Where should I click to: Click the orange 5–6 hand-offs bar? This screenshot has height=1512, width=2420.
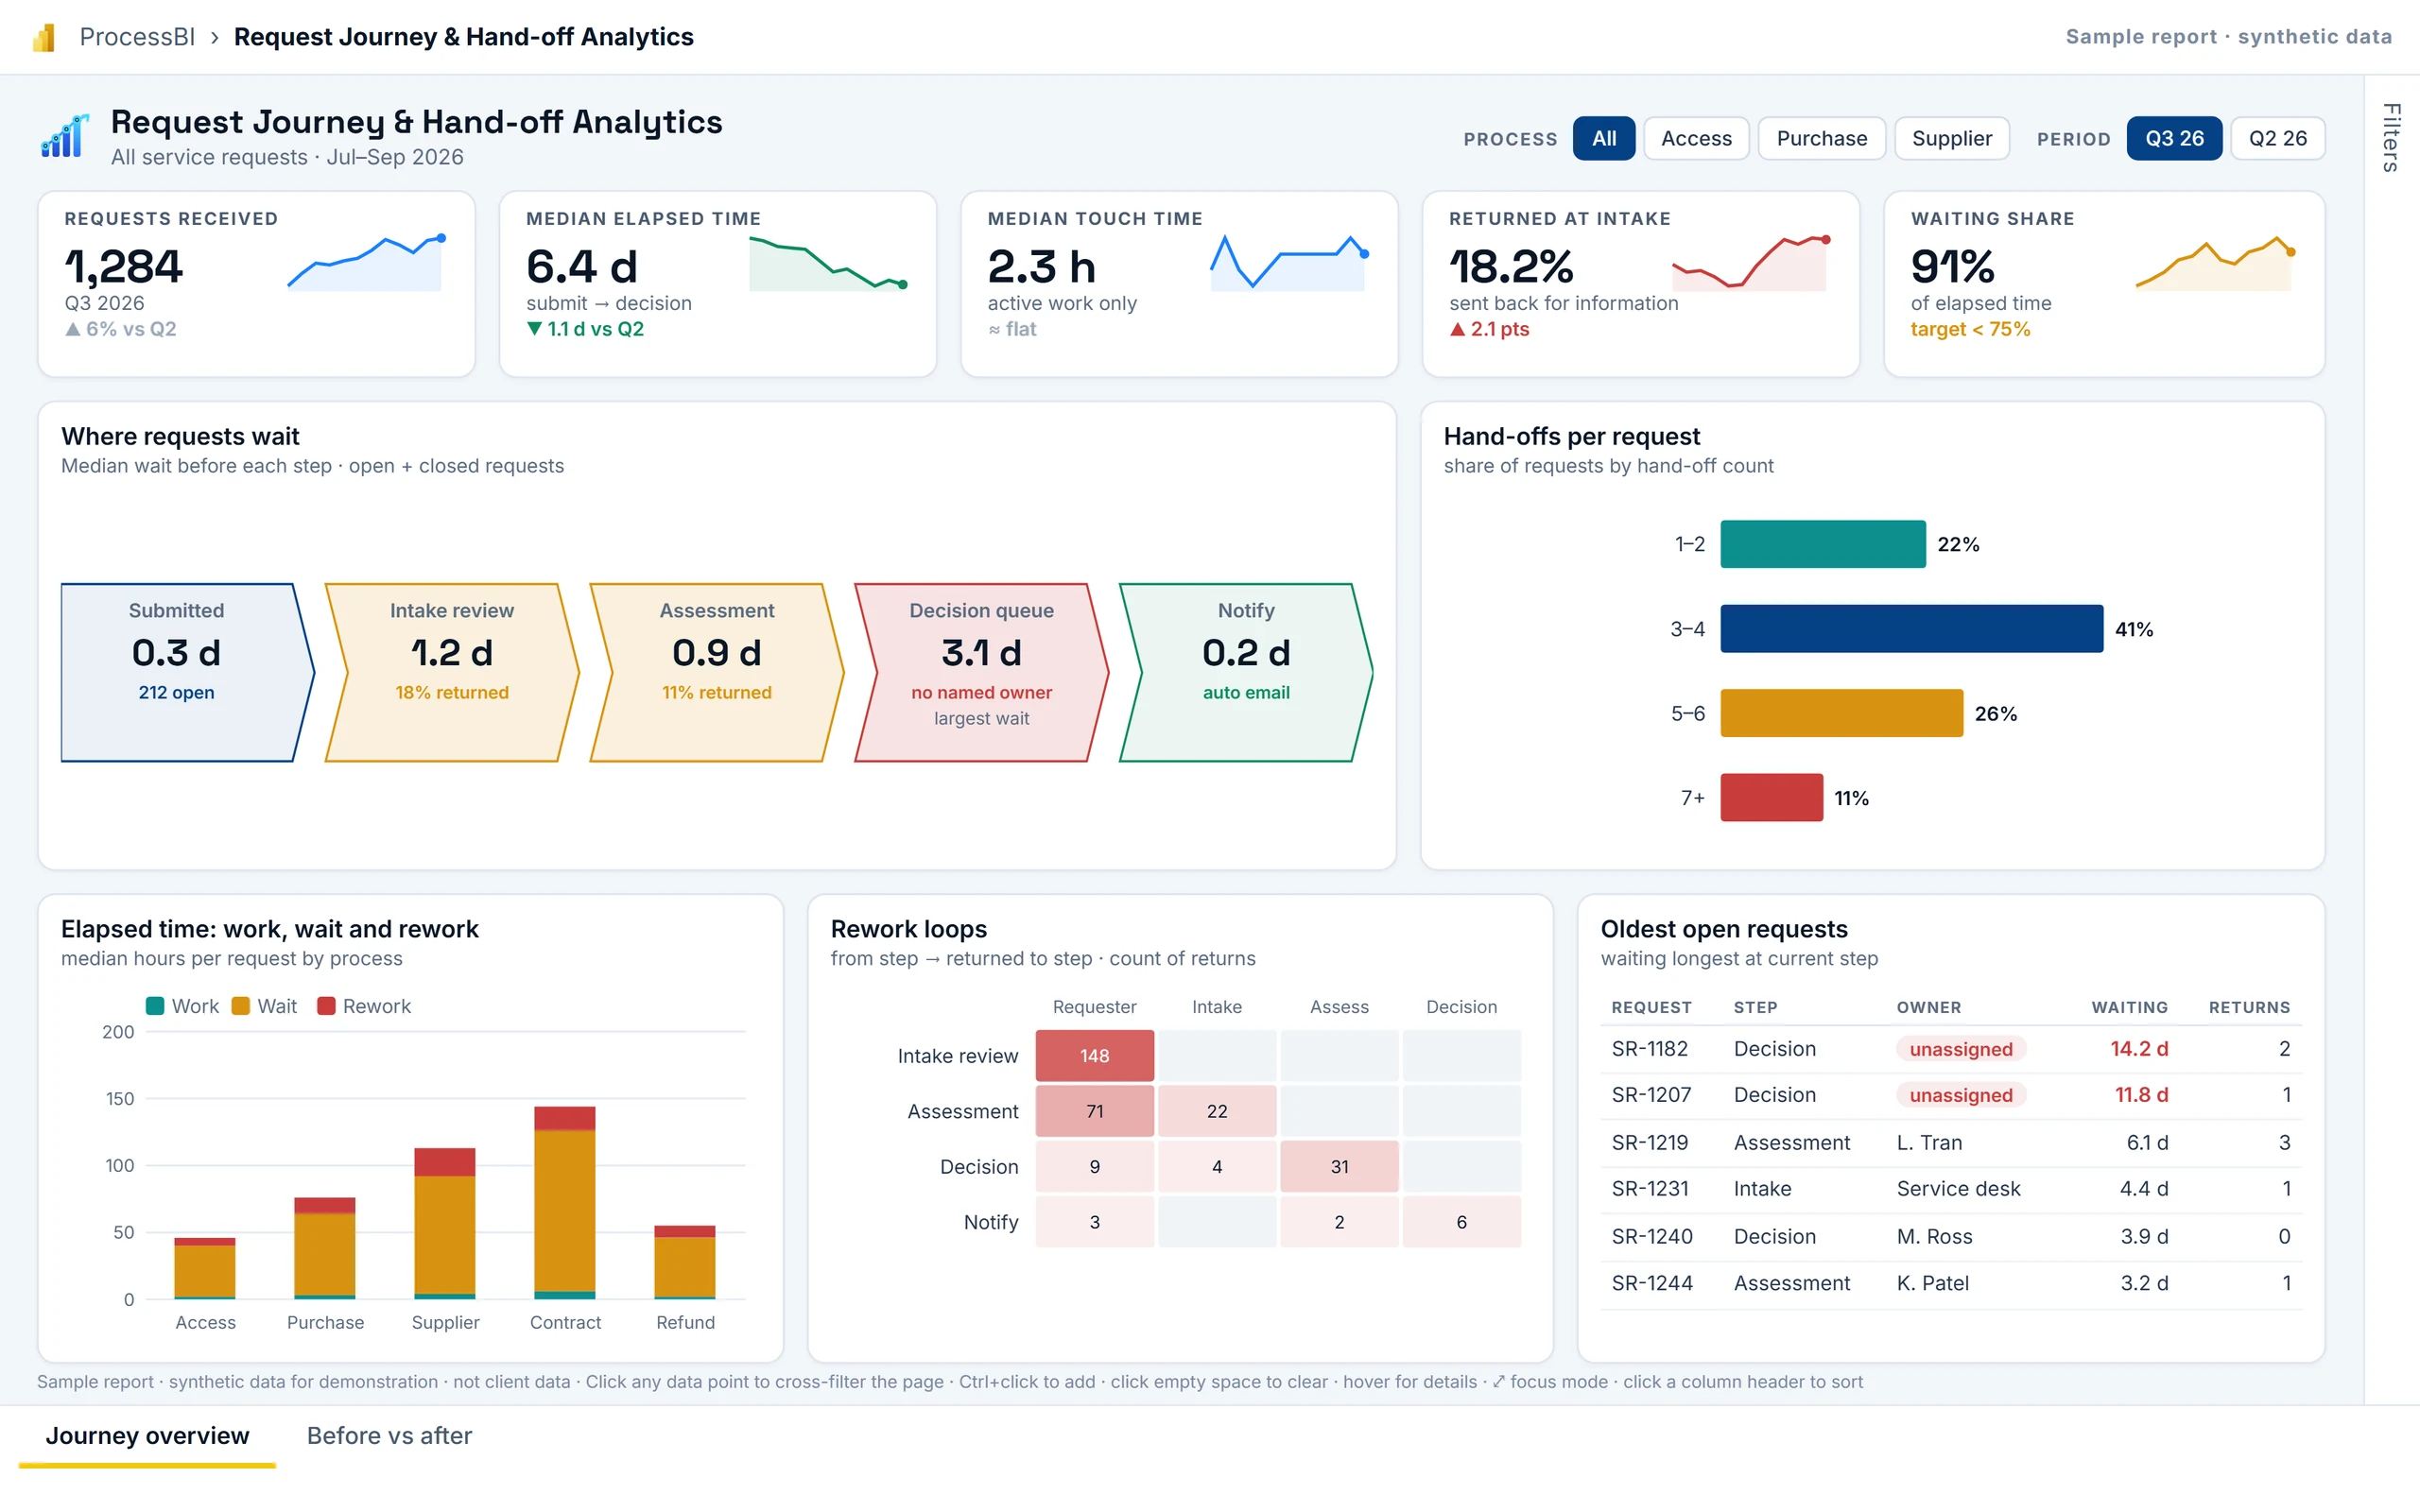pyautogui.click(x=1842, y=713)
